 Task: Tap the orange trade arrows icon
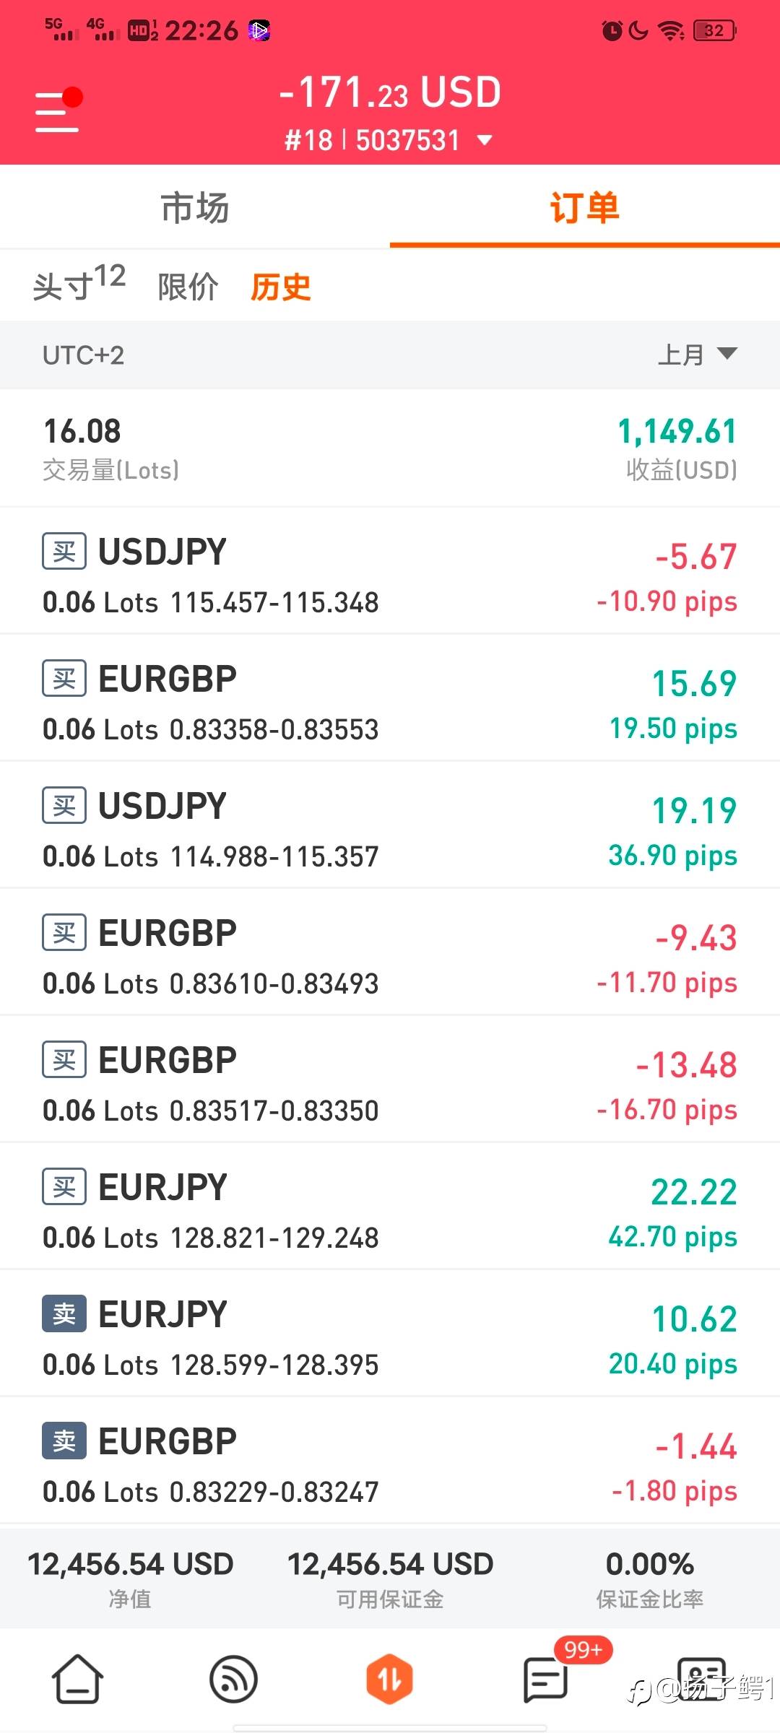(389, 1680)
